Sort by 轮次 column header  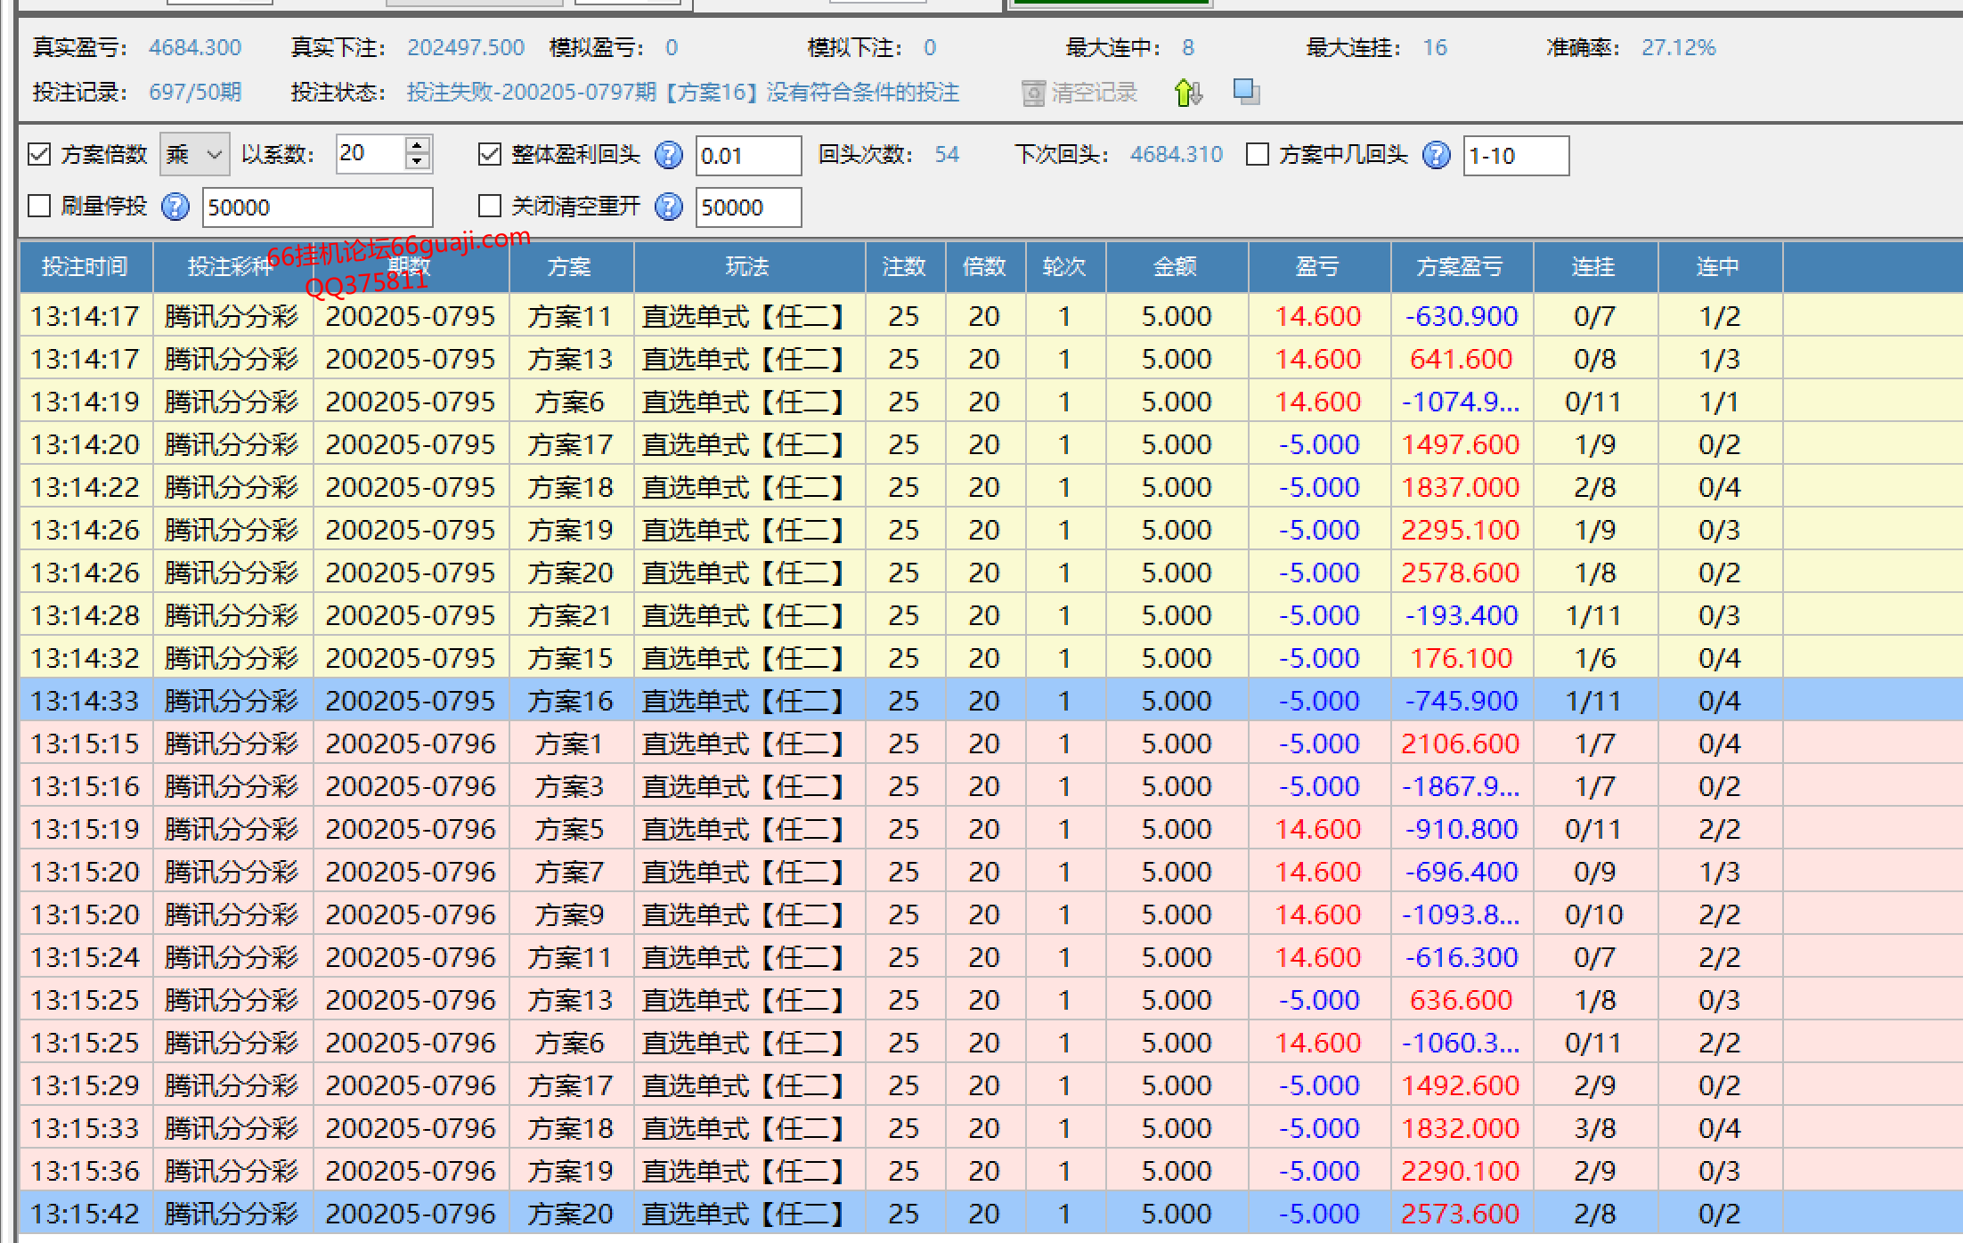1065,266
